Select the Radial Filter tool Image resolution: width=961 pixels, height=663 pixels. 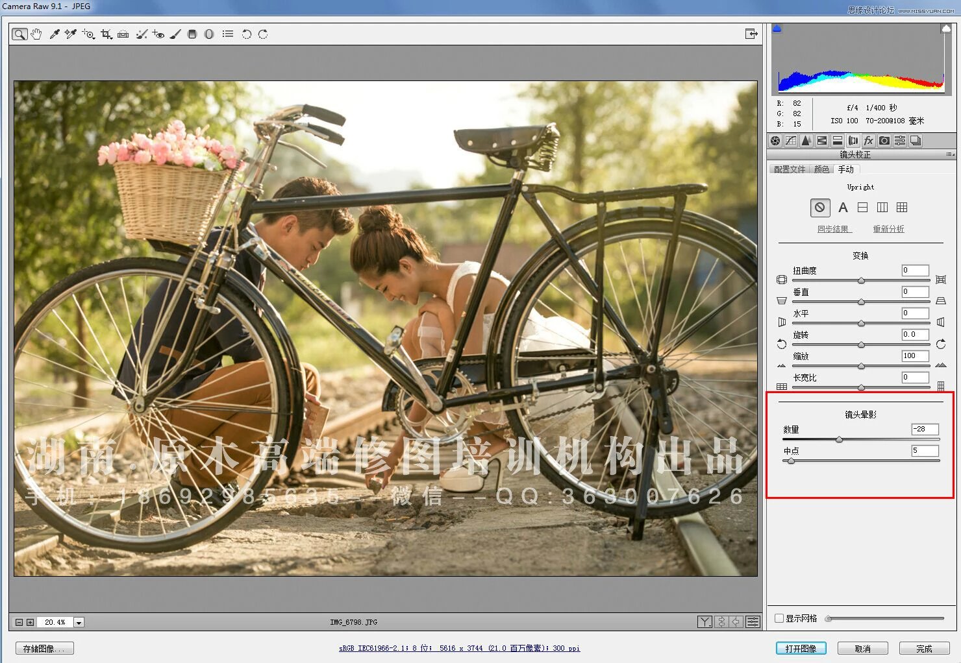click(x=209, y=34)
